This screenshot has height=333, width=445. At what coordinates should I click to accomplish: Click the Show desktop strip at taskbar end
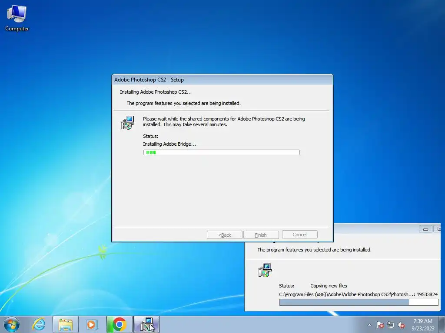click(x=442, y=324)
